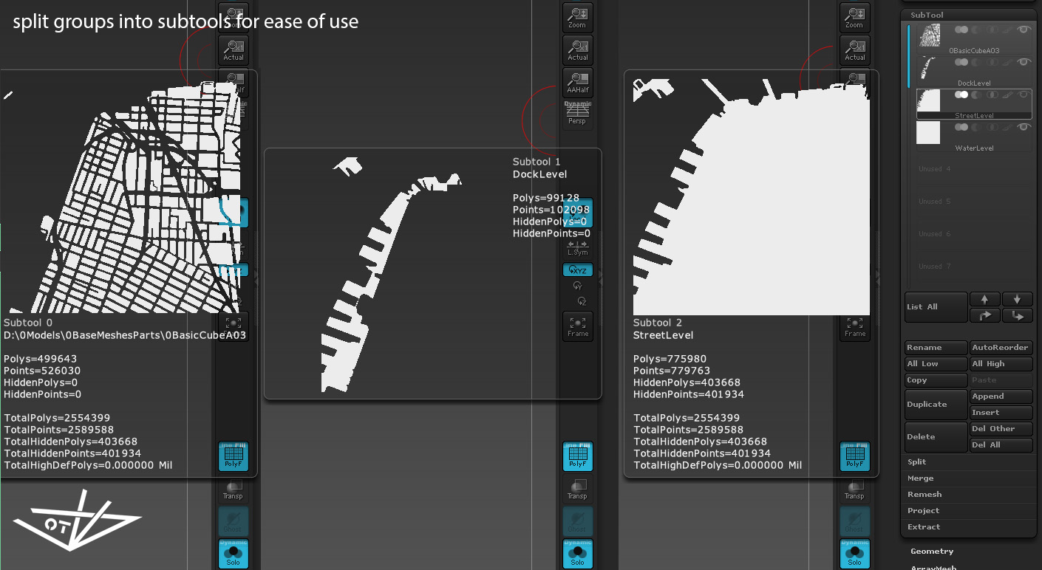
Task: Click the Unused 4 subtool slot
Action: click(x=974, y=169)
